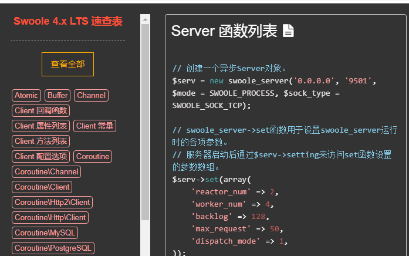This screenshot has height=256, width=409.
Task: Click the 'backlog' => 128 line
Action: point(230,216)
